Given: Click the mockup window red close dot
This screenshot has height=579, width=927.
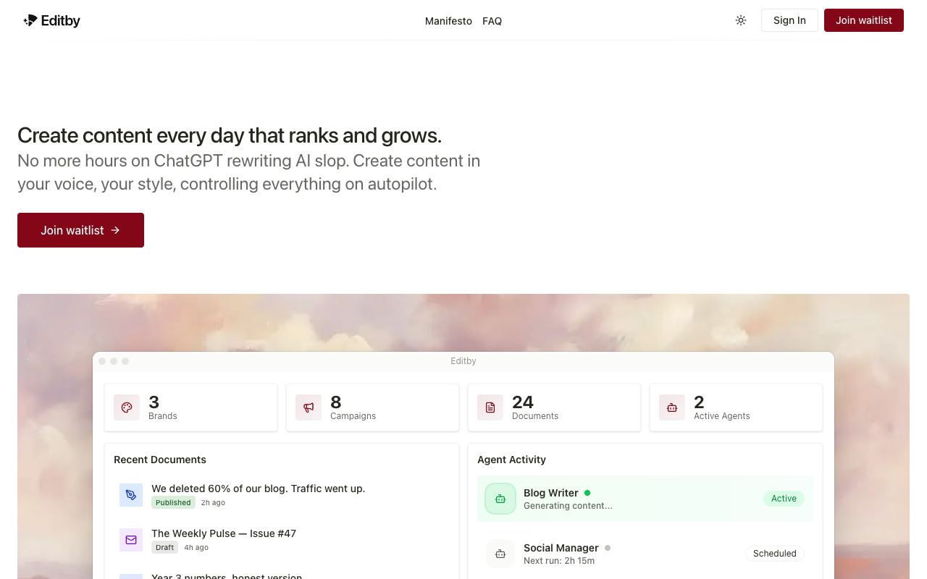Looking at the screenshot, I should pyautogui.click(x=102, y=361).
